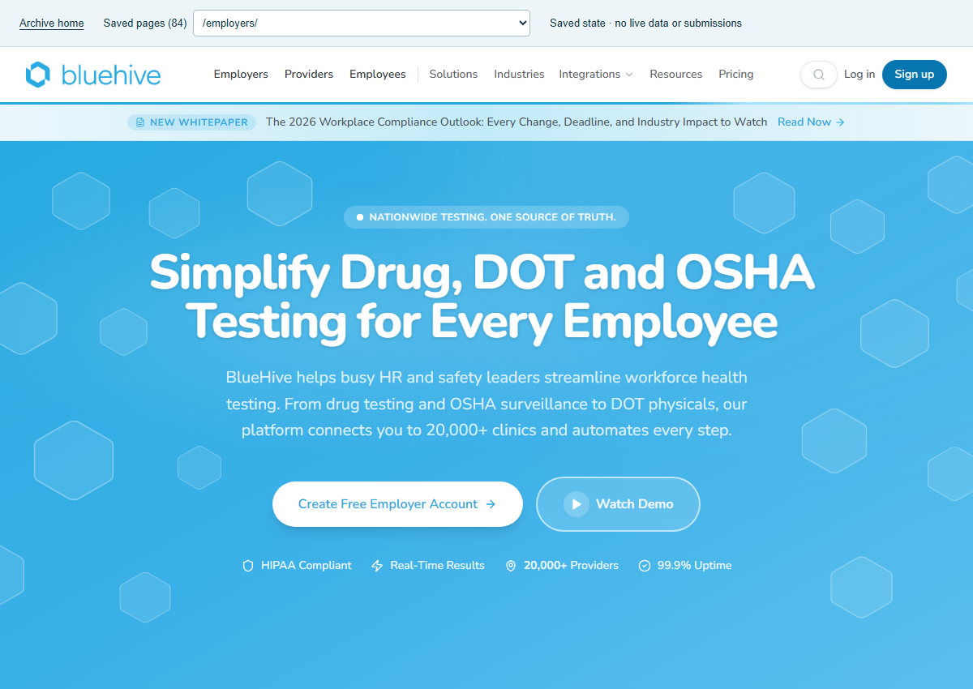Open the Providers nav item
Screen dimensions: 973x689
click(309, 75)
